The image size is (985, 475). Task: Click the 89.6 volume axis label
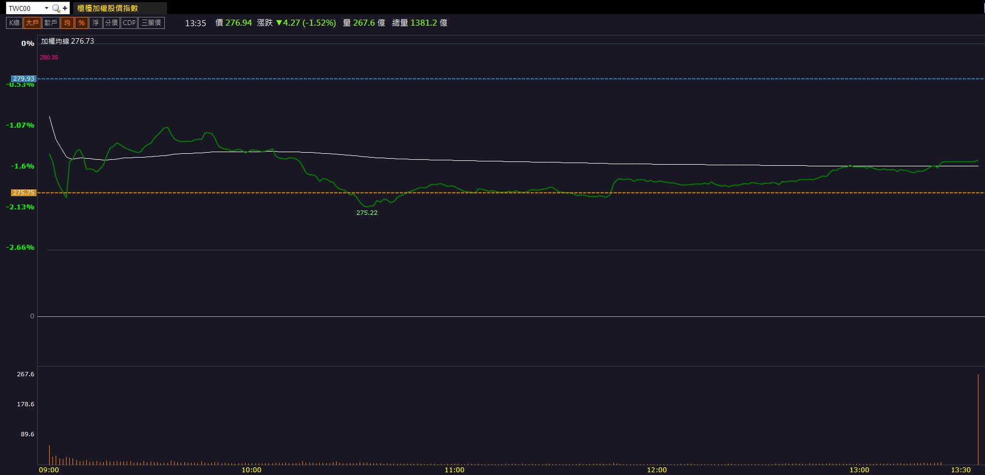[27, 435]
